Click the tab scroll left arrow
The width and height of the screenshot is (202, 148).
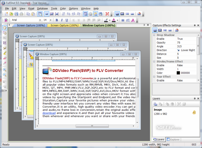point(9,25)
